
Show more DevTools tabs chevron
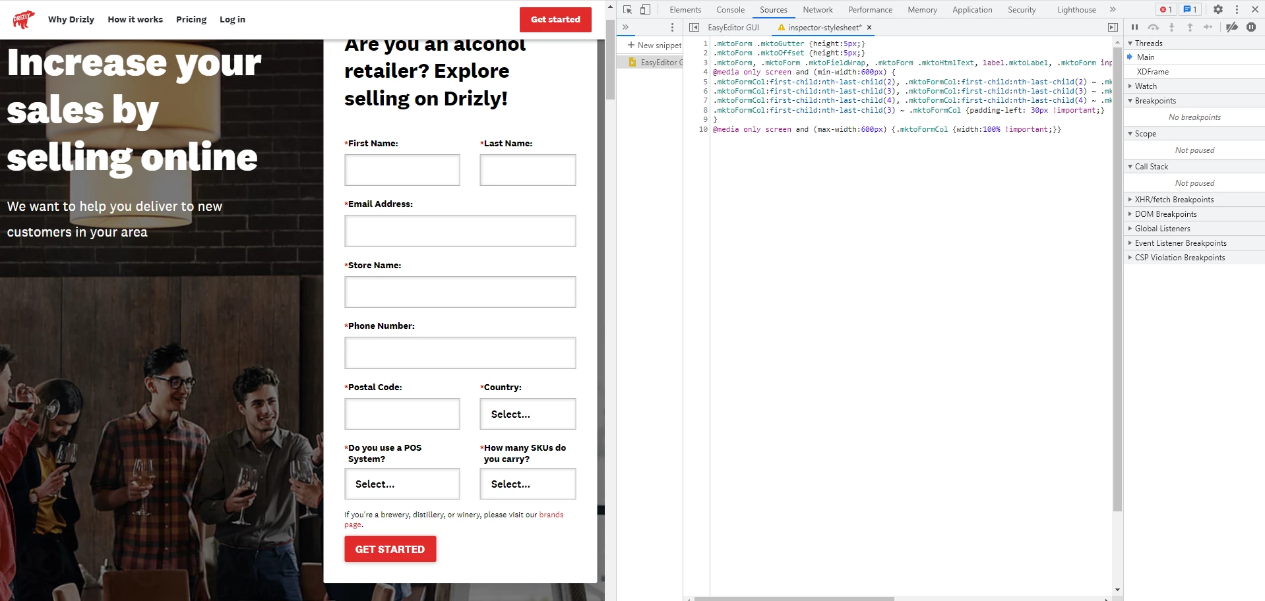[1113, 9]
